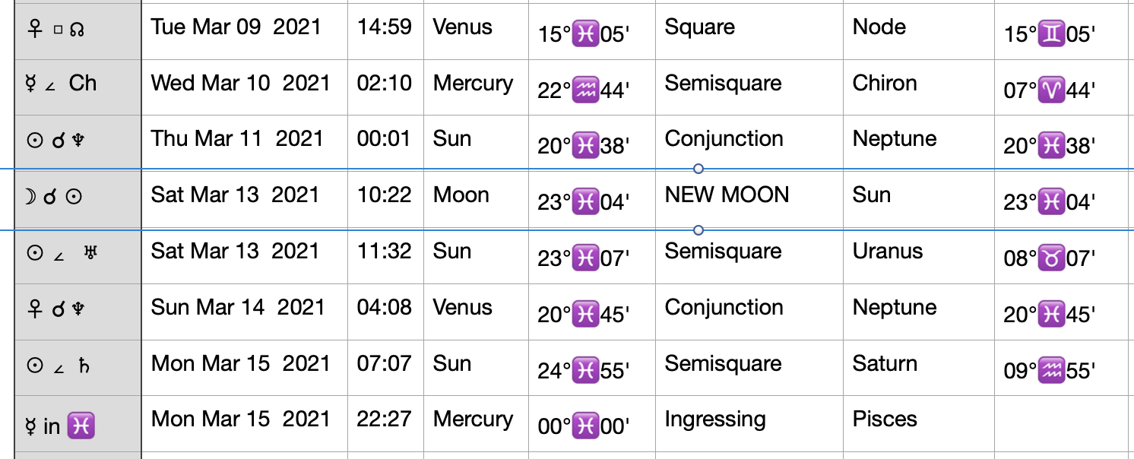Select the 08° Taurus 07' position cell

pos(1064,253)
